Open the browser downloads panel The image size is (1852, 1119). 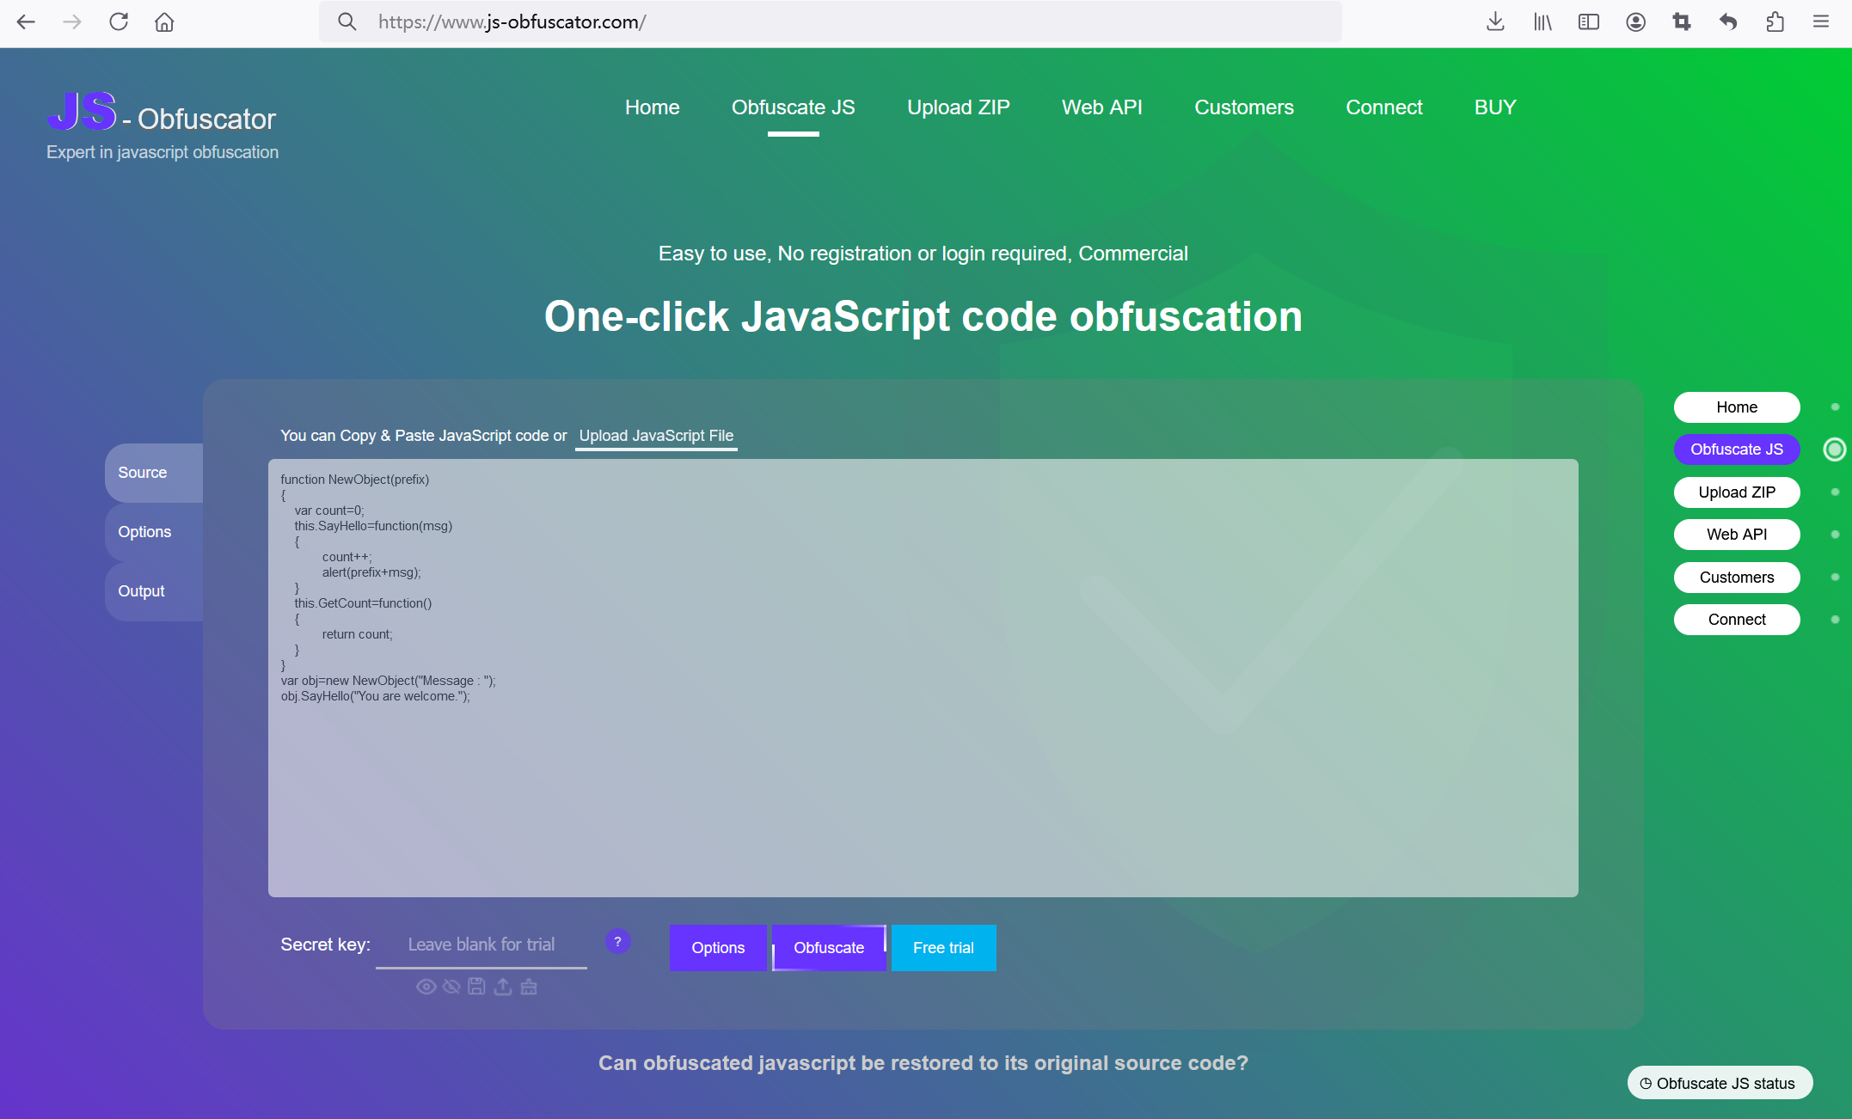pyautogui.click(x=1495, y=22)
